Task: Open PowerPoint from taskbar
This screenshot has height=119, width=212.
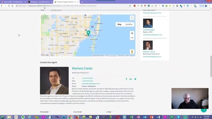Action: tap(151, 117)
